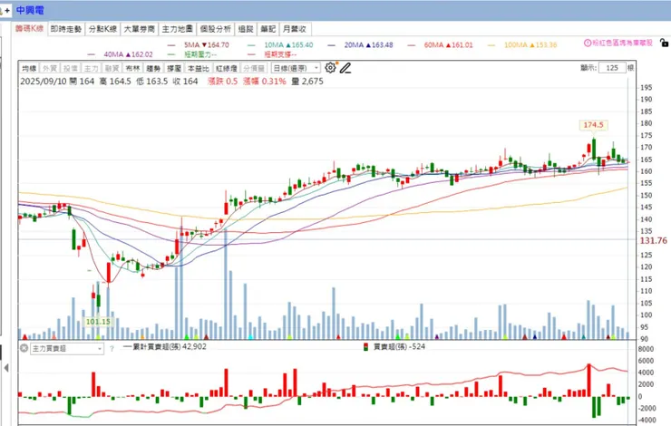Click the plus icon beside 中興電
Image resolution: width=671 pixels, height=426 pixels.
[x=7, y=10]
